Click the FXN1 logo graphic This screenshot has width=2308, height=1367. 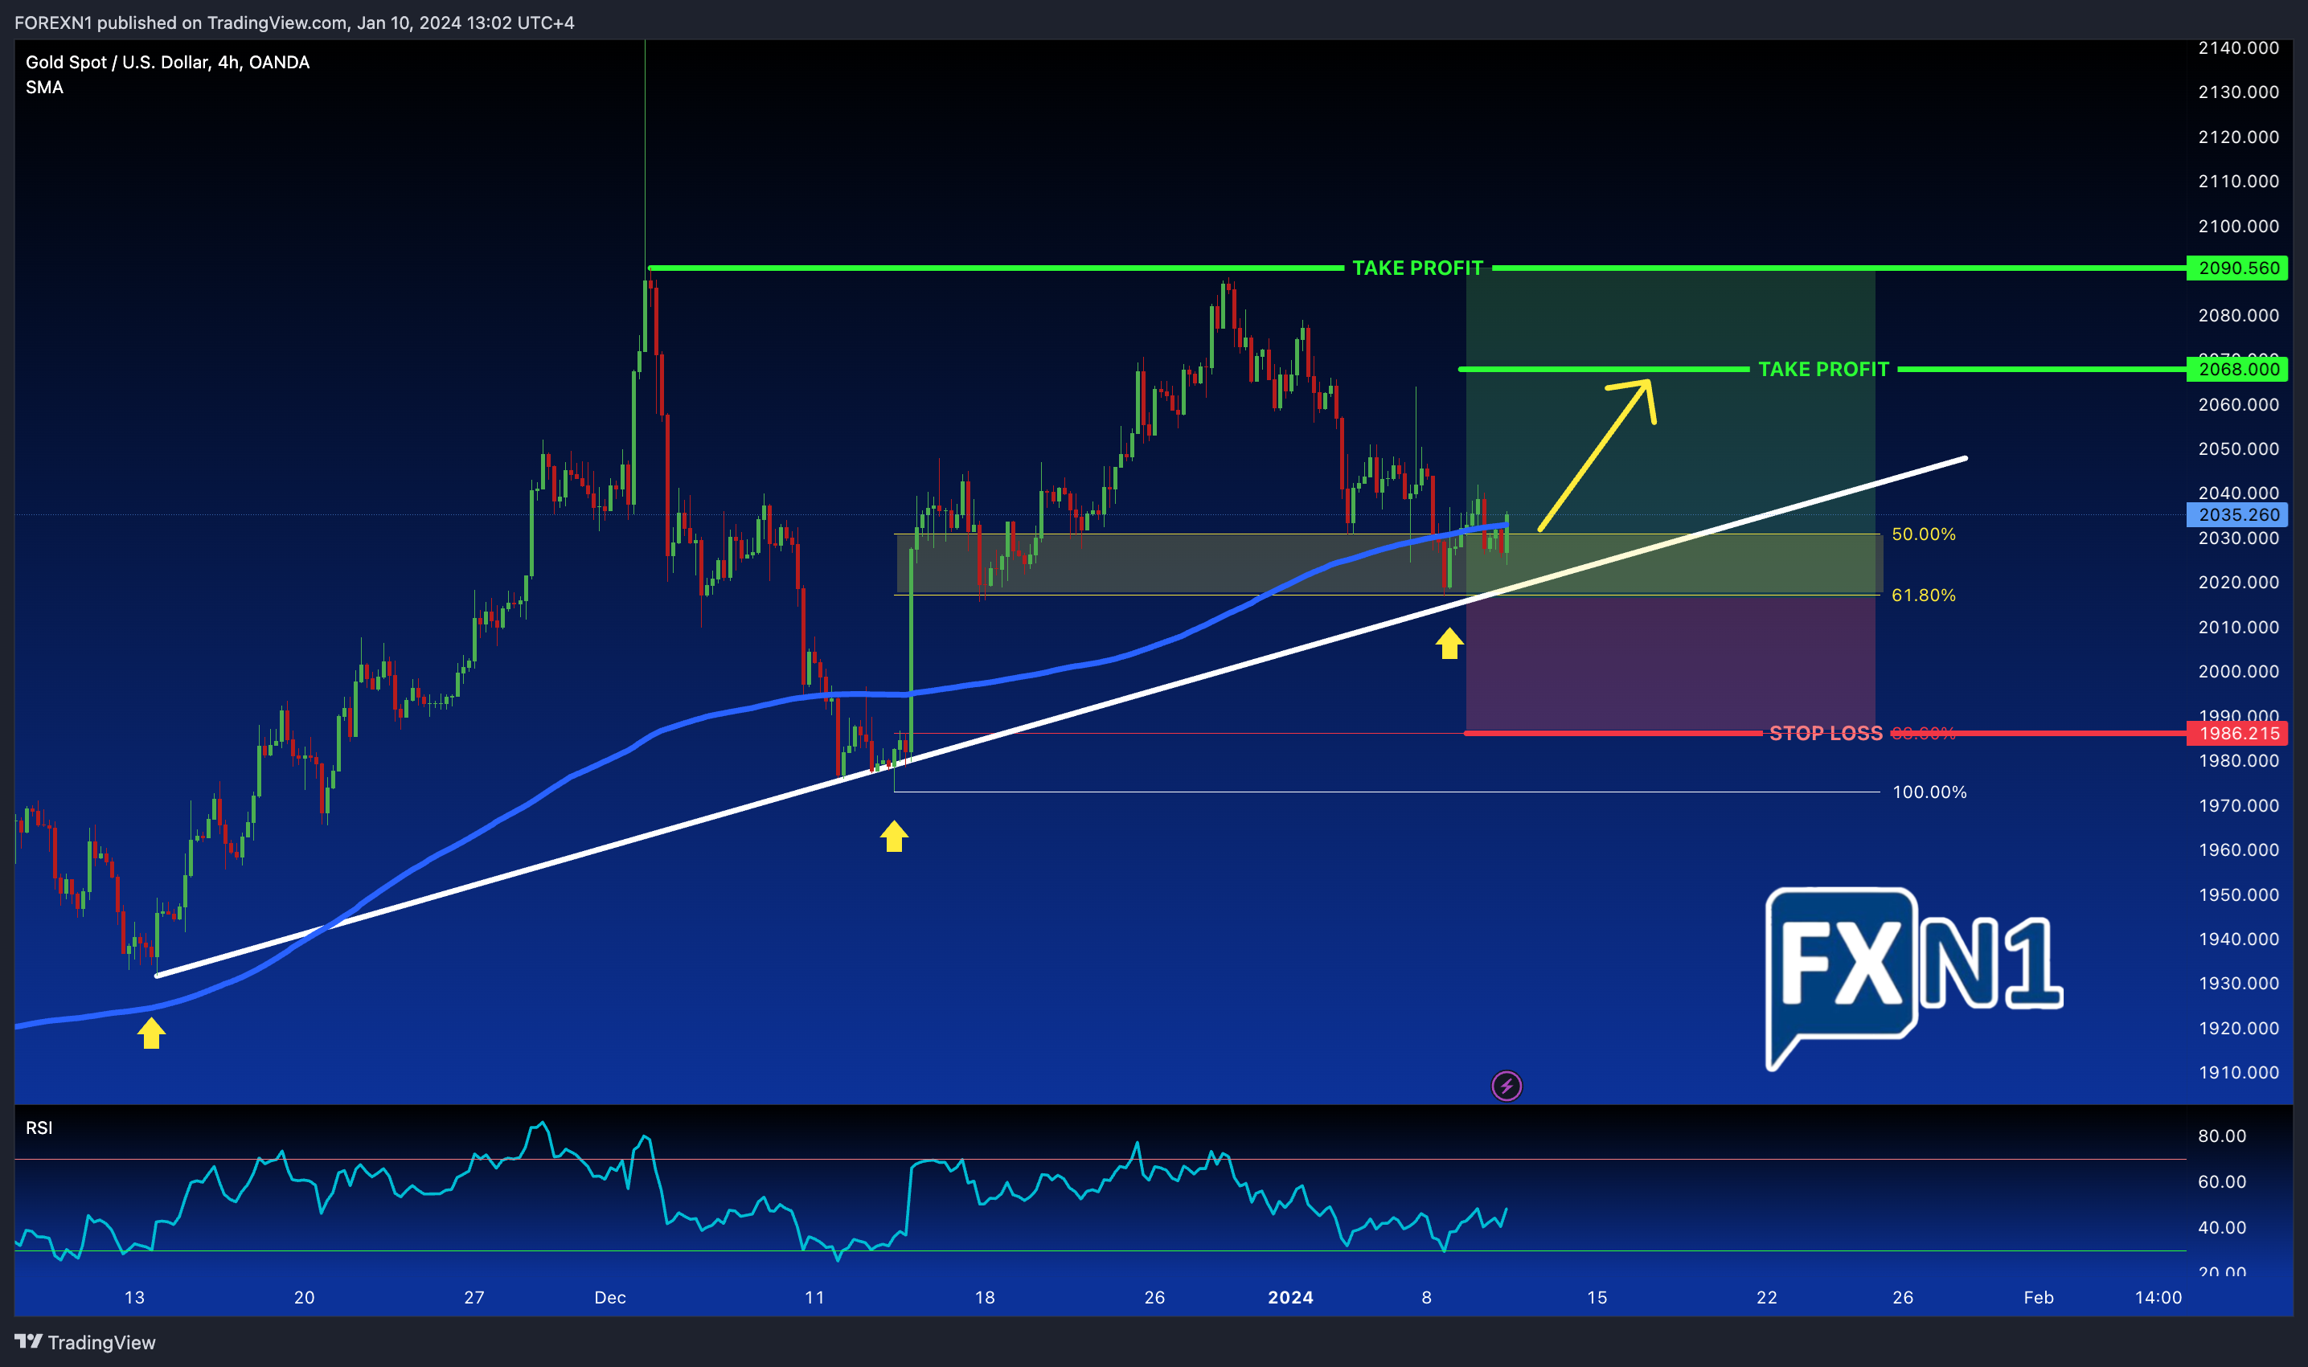(1913, 978)
